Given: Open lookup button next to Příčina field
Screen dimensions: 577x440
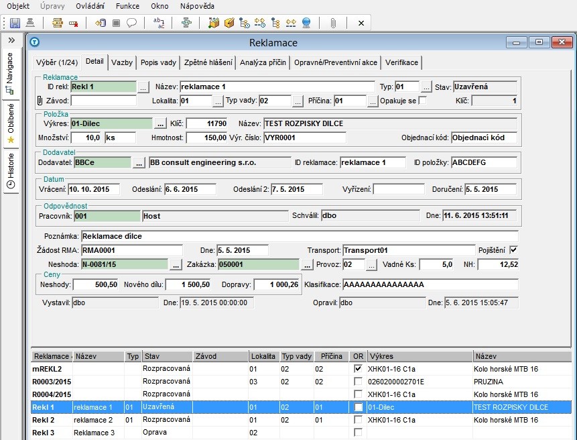Looking at the screenshot, I should pos(373,101).
